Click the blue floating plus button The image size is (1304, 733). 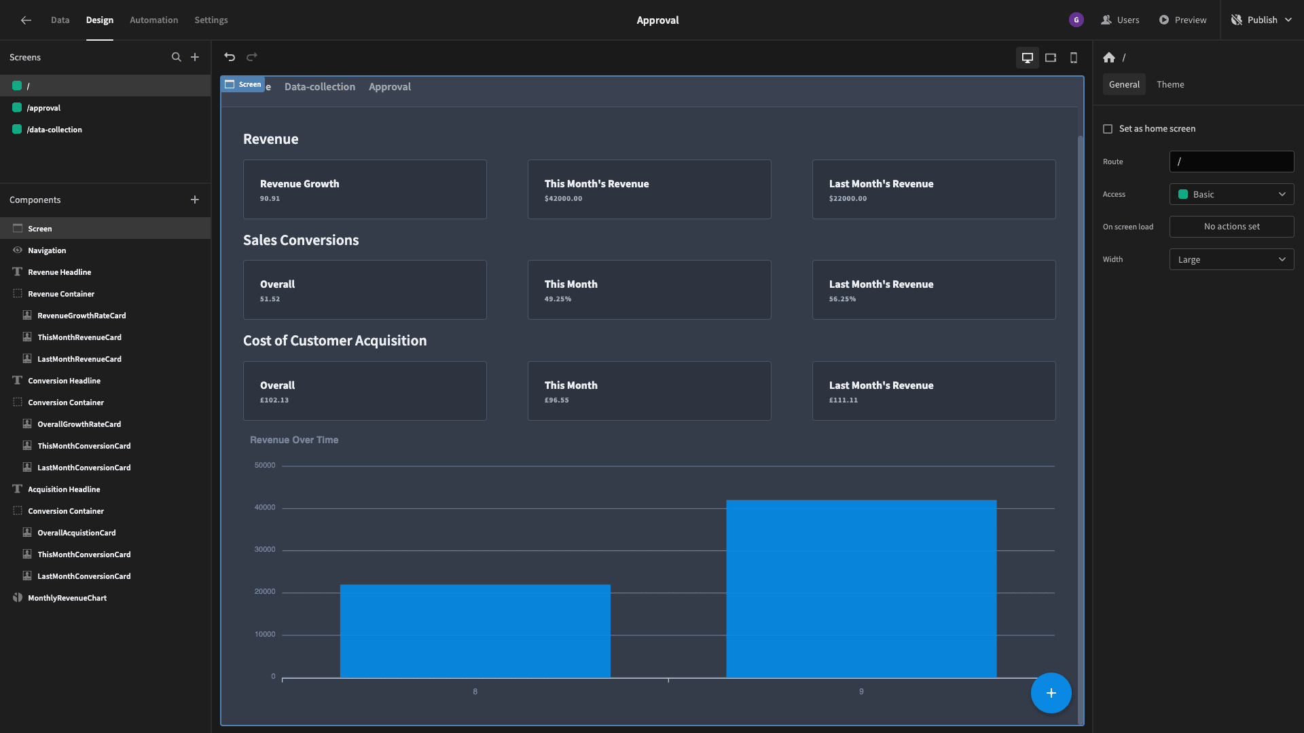(x=1051, y=693)
